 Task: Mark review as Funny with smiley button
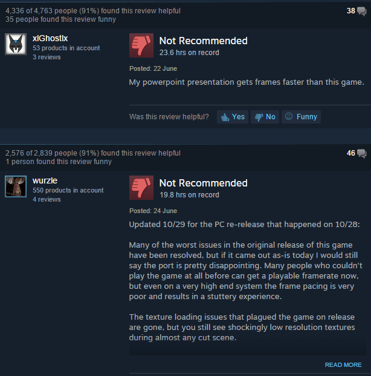[301, 117]
